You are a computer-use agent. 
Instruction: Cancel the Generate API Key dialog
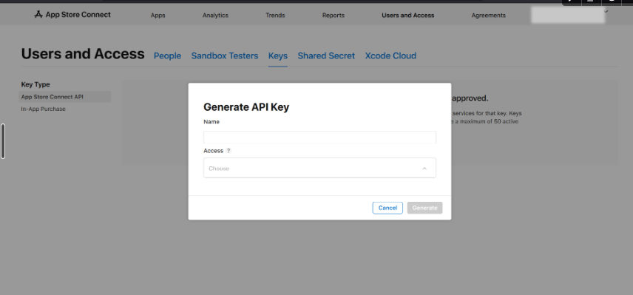click(387, 208)
